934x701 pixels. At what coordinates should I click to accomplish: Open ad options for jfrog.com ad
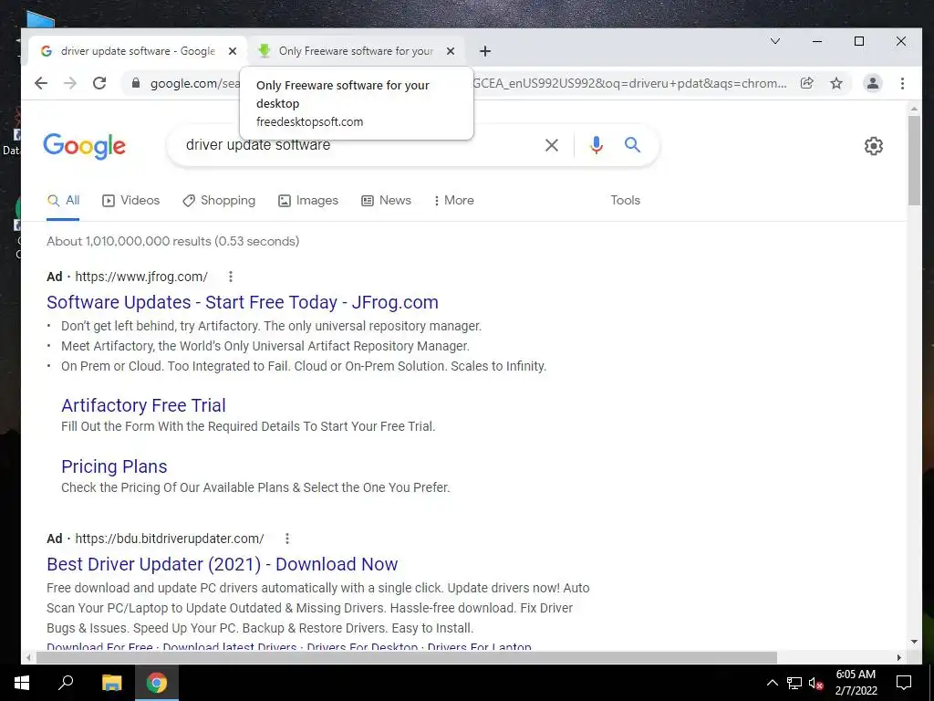pyautogui.click(x=231, y=277)
